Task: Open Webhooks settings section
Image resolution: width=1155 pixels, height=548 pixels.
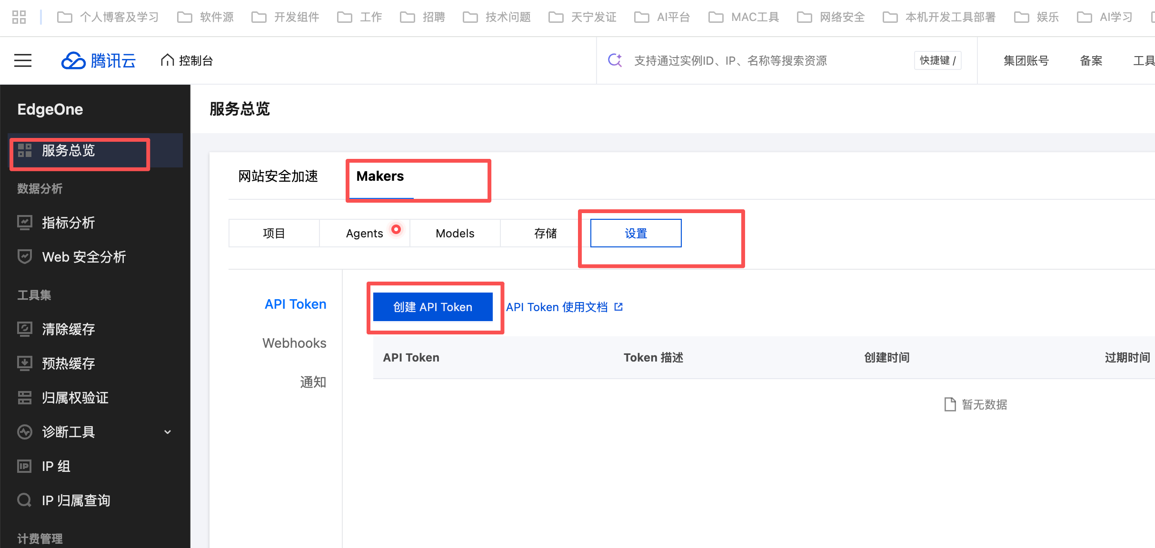Action: (294, 343)
